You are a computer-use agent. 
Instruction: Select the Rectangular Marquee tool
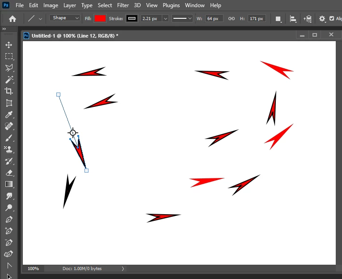coord(9,56)
